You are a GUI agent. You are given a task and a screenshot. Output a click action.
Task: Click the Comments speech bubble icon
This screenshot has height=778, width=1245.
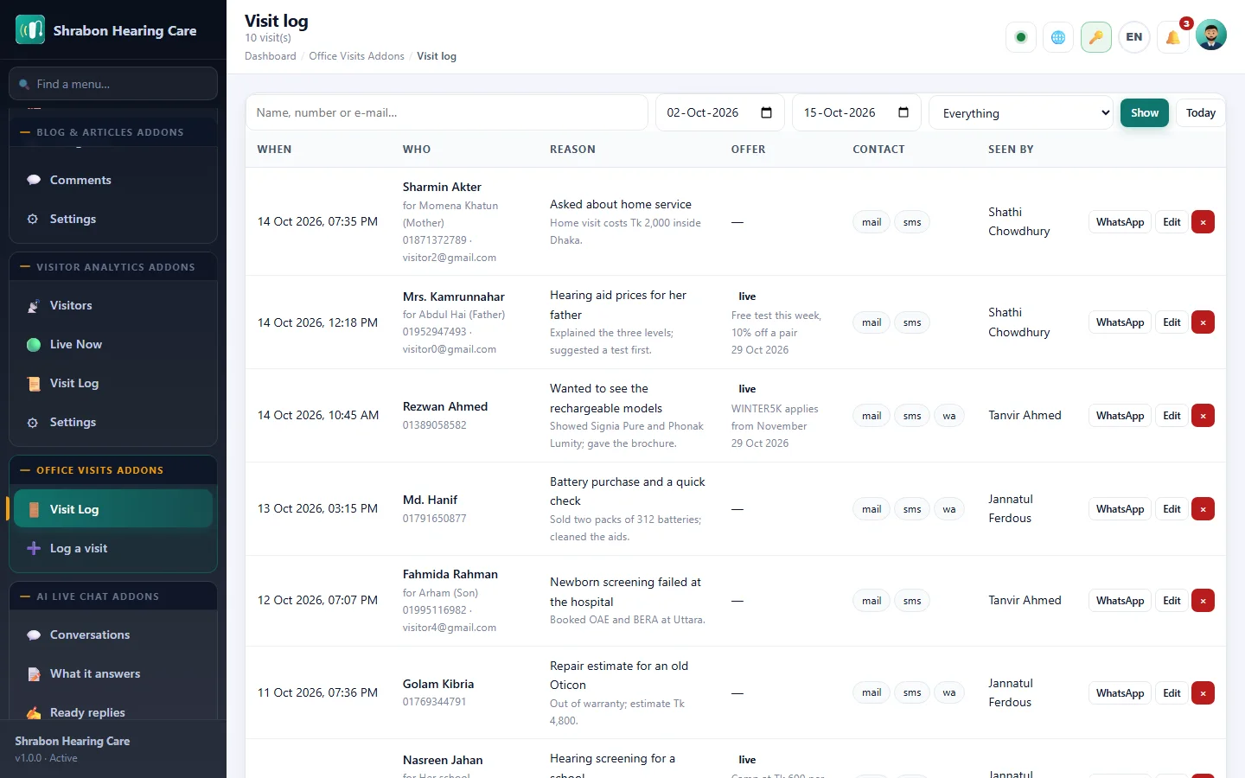tap(34, 180)
